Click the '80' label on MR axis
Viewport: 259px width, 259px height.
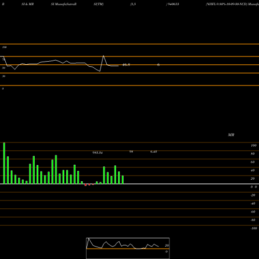(x=253, y=154)
